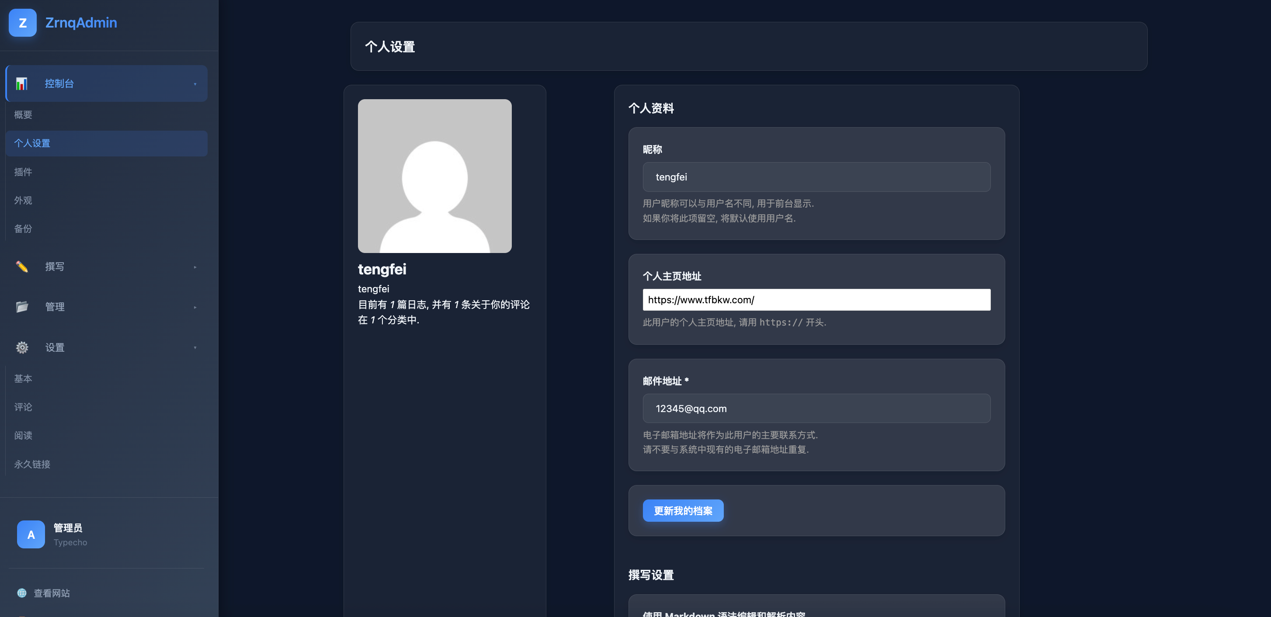The height and width of the screenshot is (617, 1271).
Task: Click the administrator 'A' avatar icon
Action: (x=31, y=534)
